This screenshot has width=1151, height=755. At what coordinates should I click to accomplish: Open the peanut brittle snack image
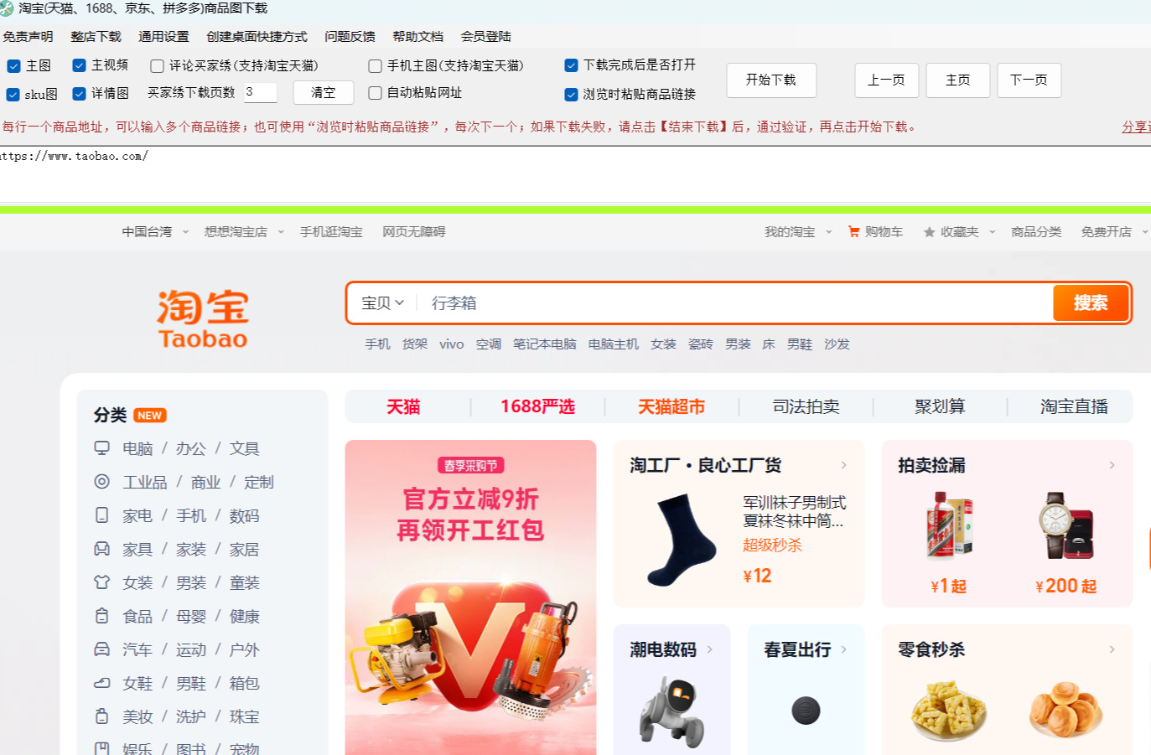pyautogui.click(x=949, y=711)
